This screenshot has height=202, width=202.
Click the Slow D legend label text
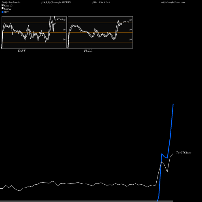[x=8, y=6]
